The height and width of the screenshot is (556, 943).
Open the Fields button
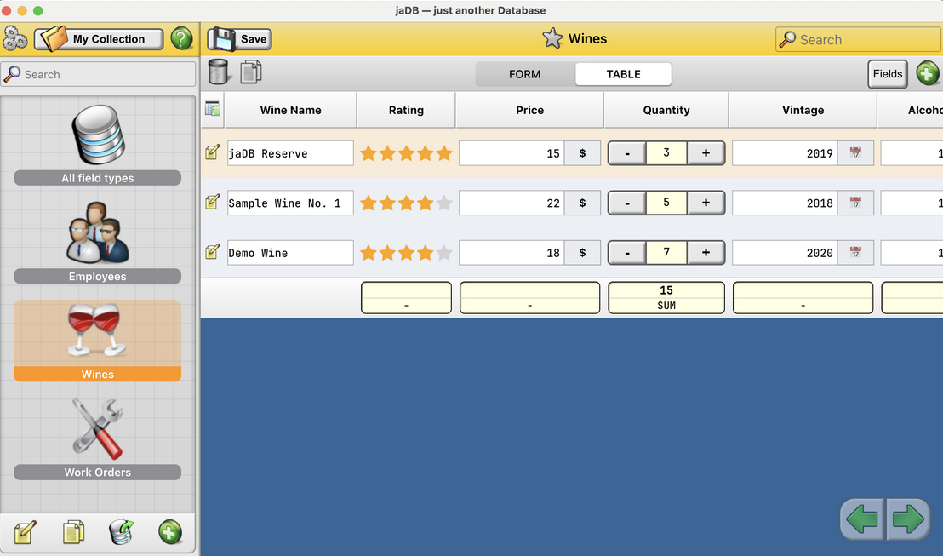point(888,74)
